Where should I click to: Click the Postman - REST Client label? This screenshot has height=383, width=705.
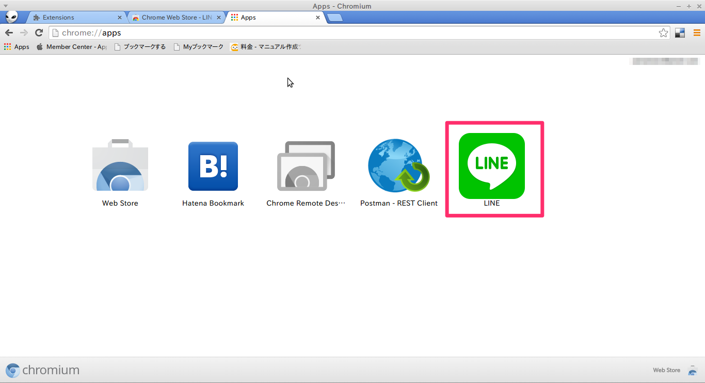click(399, 203)
